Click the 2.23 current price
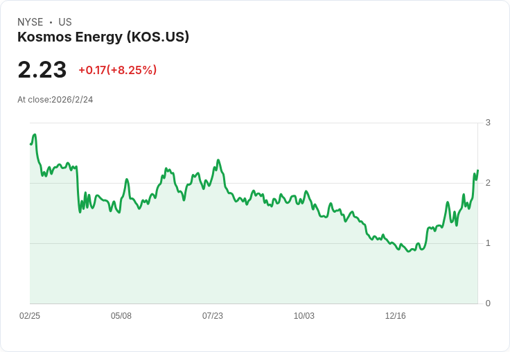 [x=42, y=70]
